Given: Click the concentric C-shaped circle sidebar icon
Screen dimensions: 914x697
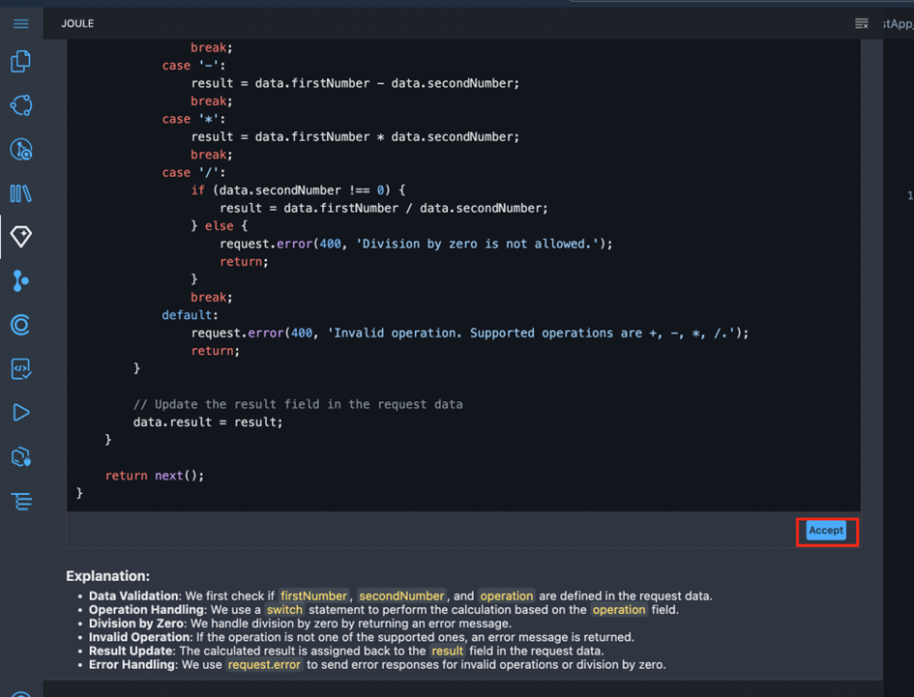Looking at the screenshot, I should pyautogui.click(x=20, y=325).
